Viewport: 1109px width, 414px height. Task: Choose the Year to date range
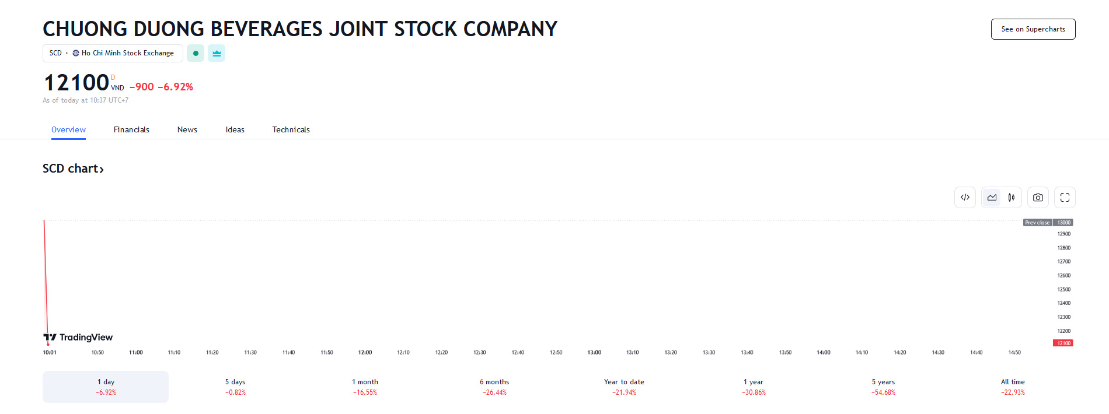[x=624, y=387]
